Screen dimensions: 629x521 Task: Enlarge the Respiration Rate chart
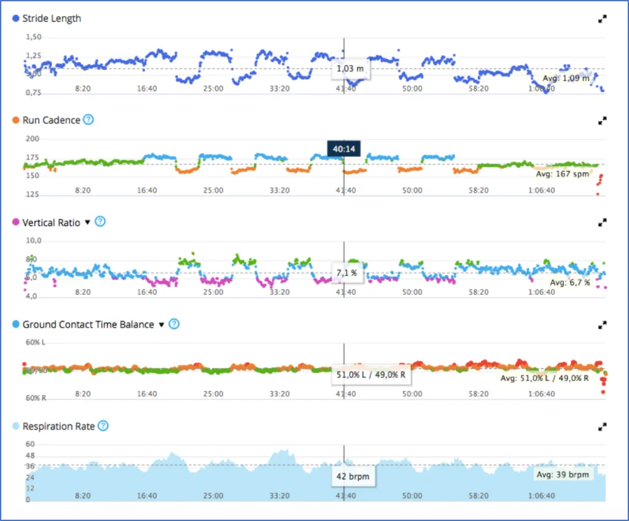[602, 427]
